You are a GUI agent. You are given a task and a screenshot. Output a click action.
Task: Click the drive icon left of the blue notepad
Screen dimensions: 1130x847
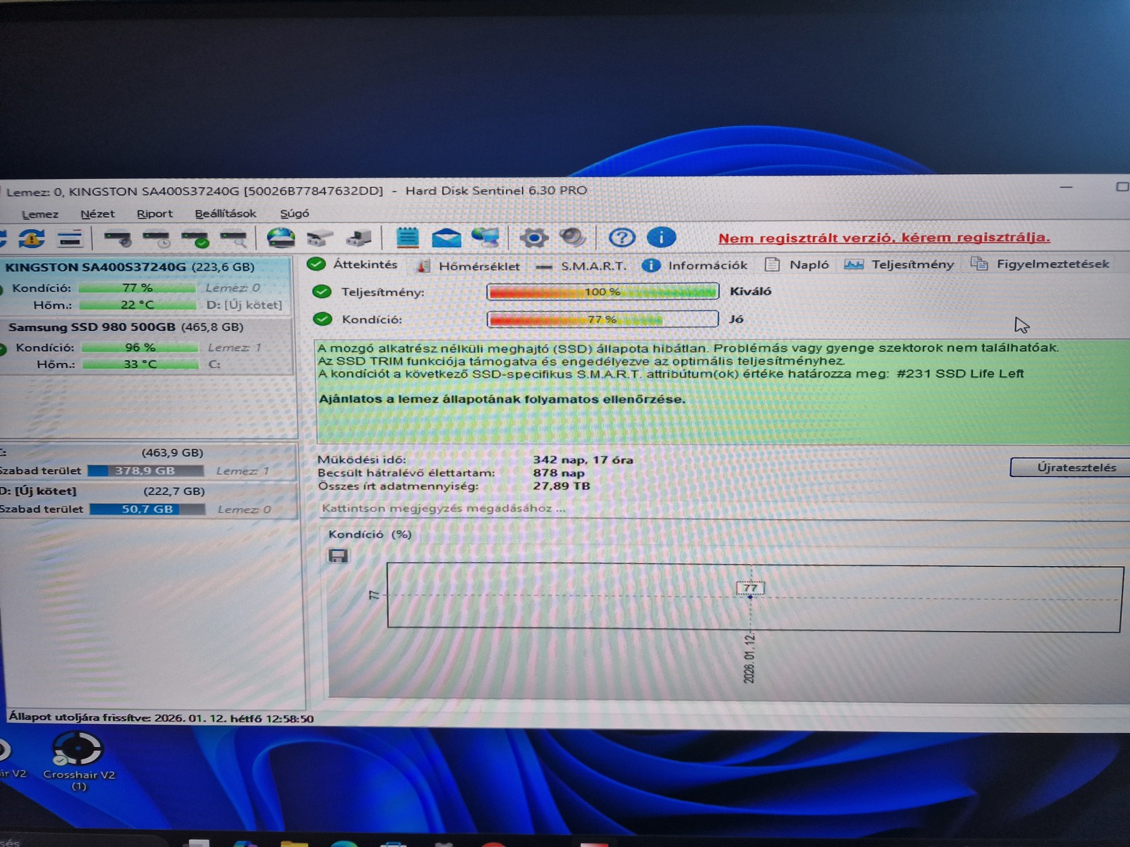pos(358,238)
